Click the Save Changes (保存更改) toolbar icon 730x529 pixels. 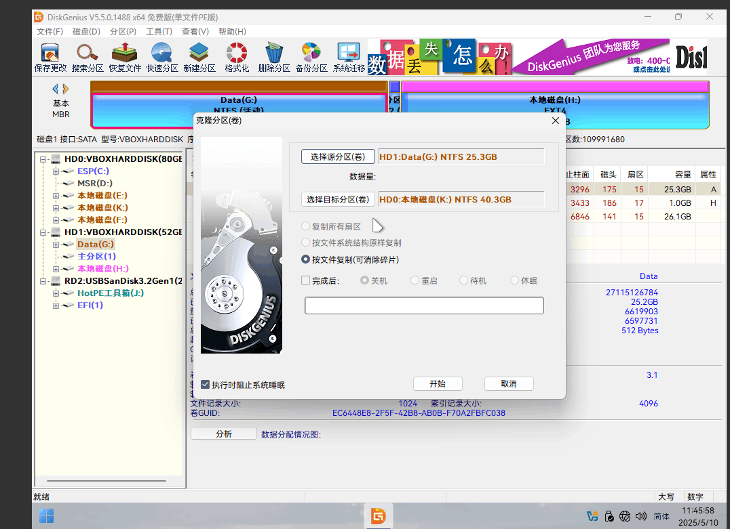point(50,58)
